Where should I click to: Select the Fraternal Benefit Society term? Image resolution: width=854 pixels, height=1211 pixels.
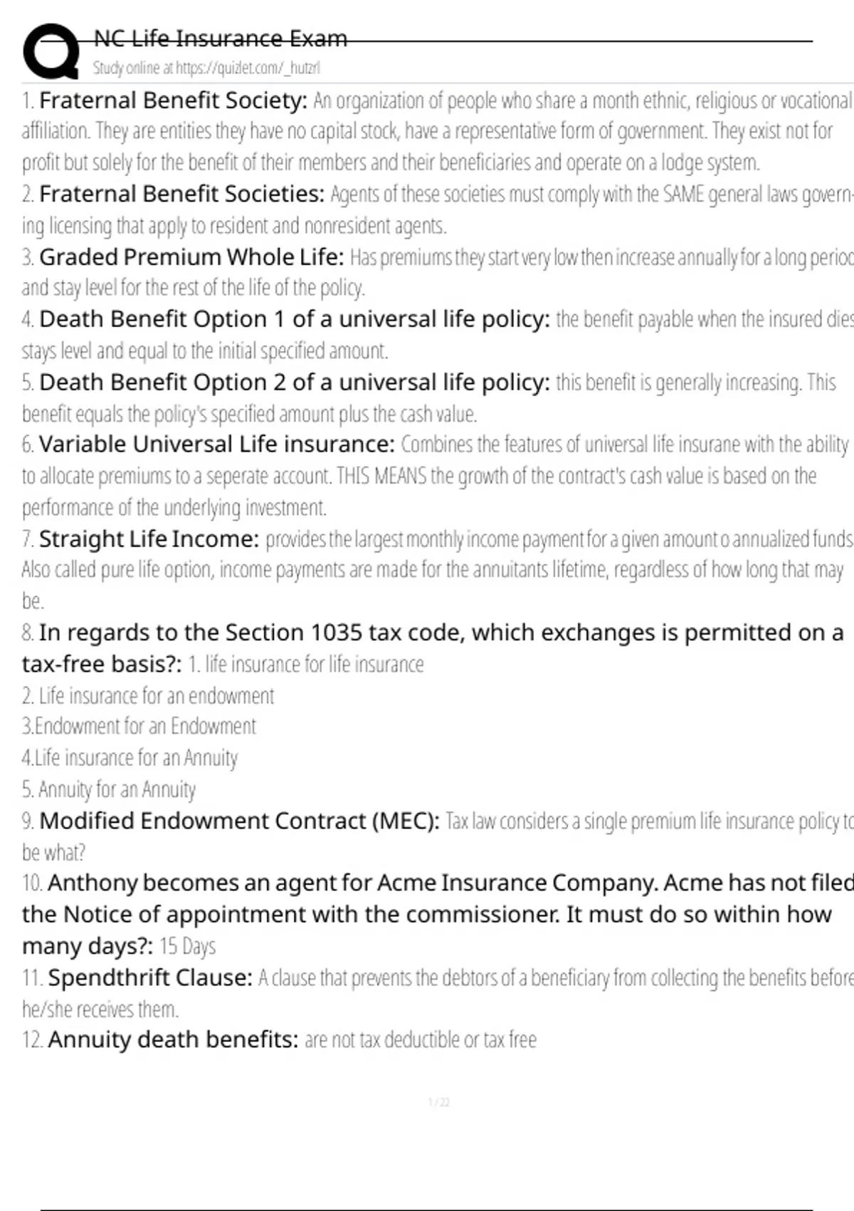pyautogui.click(x=173, y=100)
